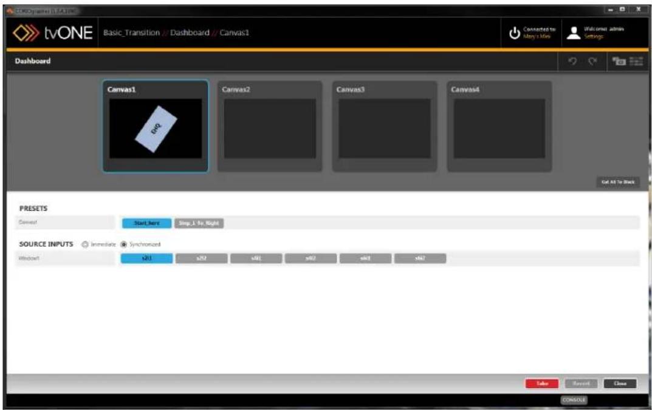Open the CONSOLE panel
Screen dimensions: 652x410
[574, 400]
